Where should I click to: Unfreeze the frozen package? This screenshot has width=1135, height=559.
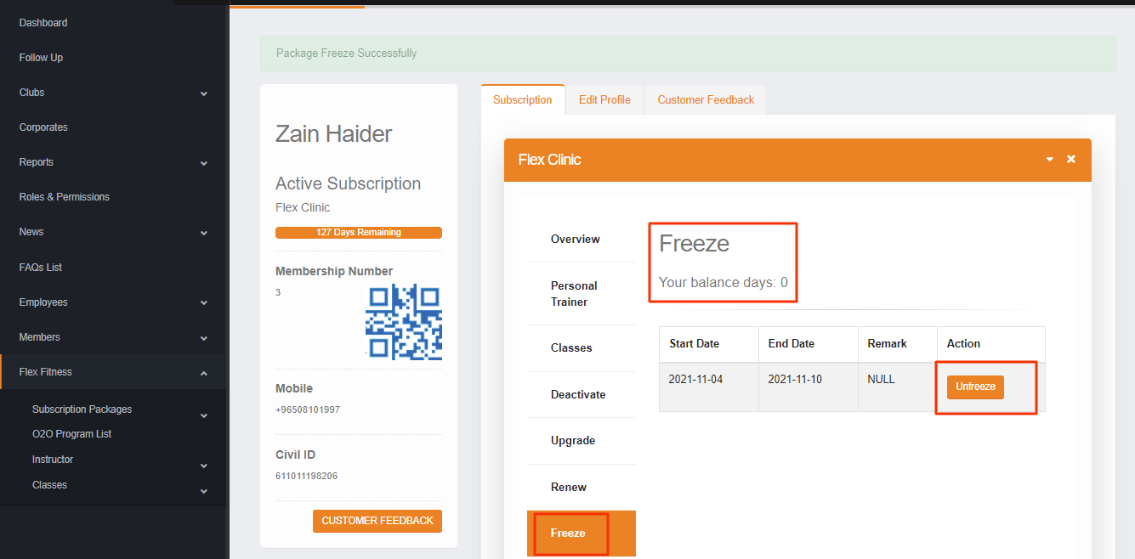pyautogui.click(x=975, y=387)
